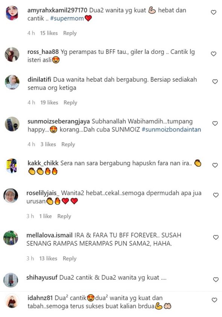The height and width of the screenshot is (317, 222).
Task: Reply to amyrahxkamil297170's comment
Action: pyautogui.click(x=70, y=33)
